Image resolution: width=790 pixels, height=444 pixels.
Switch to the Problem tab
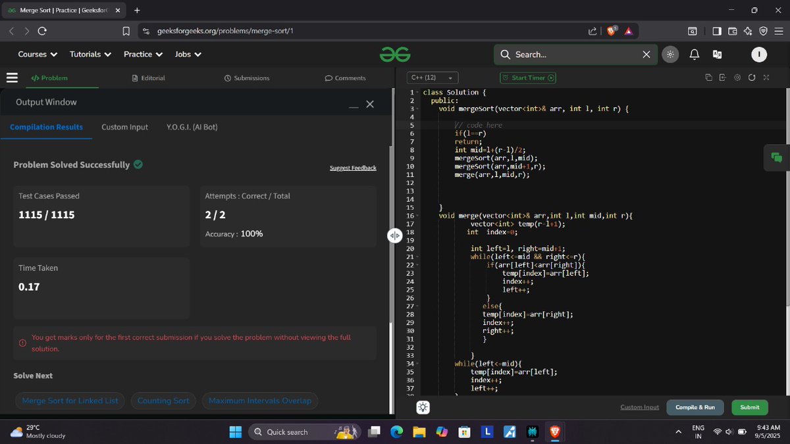(49, 78)
